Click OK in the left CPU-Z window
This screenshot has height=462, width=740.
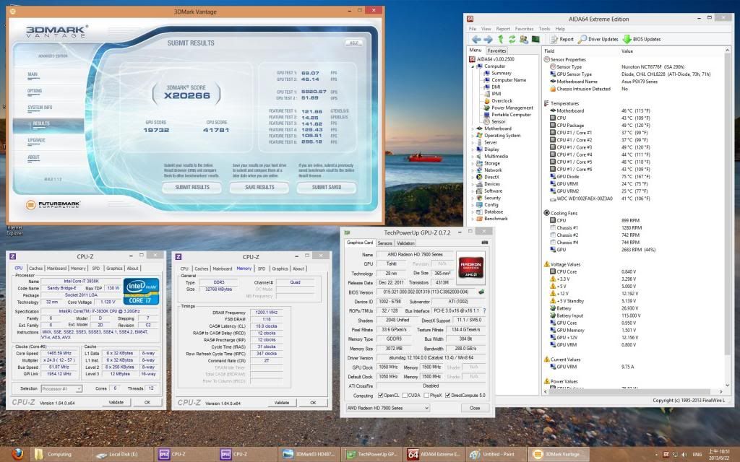147,403
